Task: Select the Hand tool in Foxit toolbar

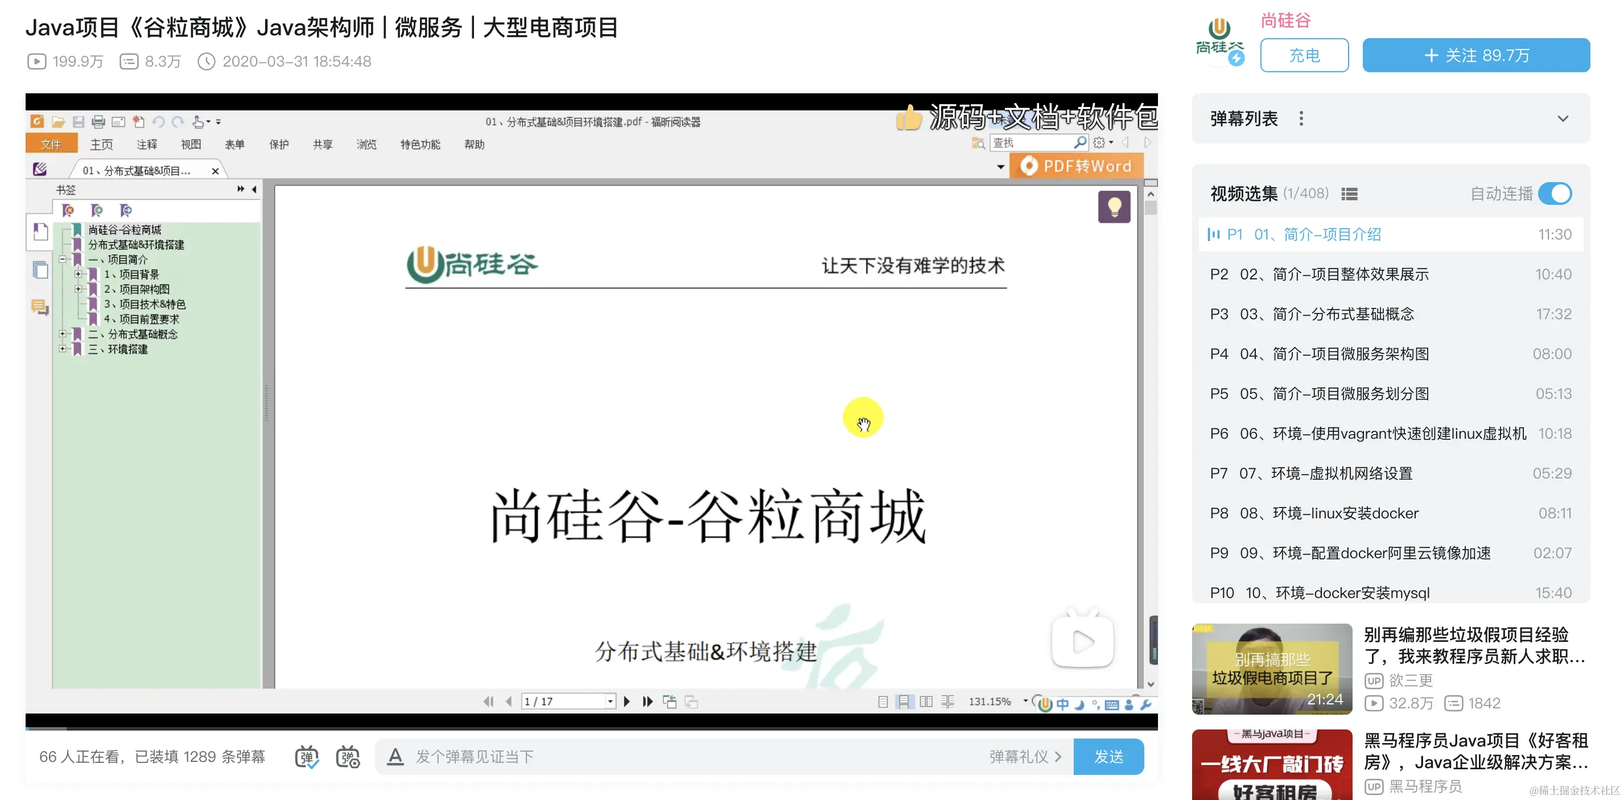Action: point(197,122)
